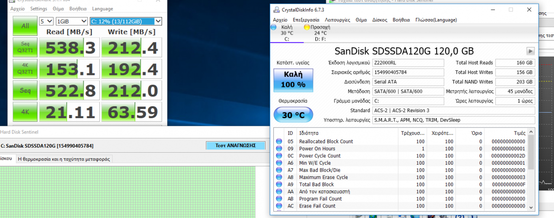Open Βοήθεια menu in CrystalDiskMark

[78, 9]
